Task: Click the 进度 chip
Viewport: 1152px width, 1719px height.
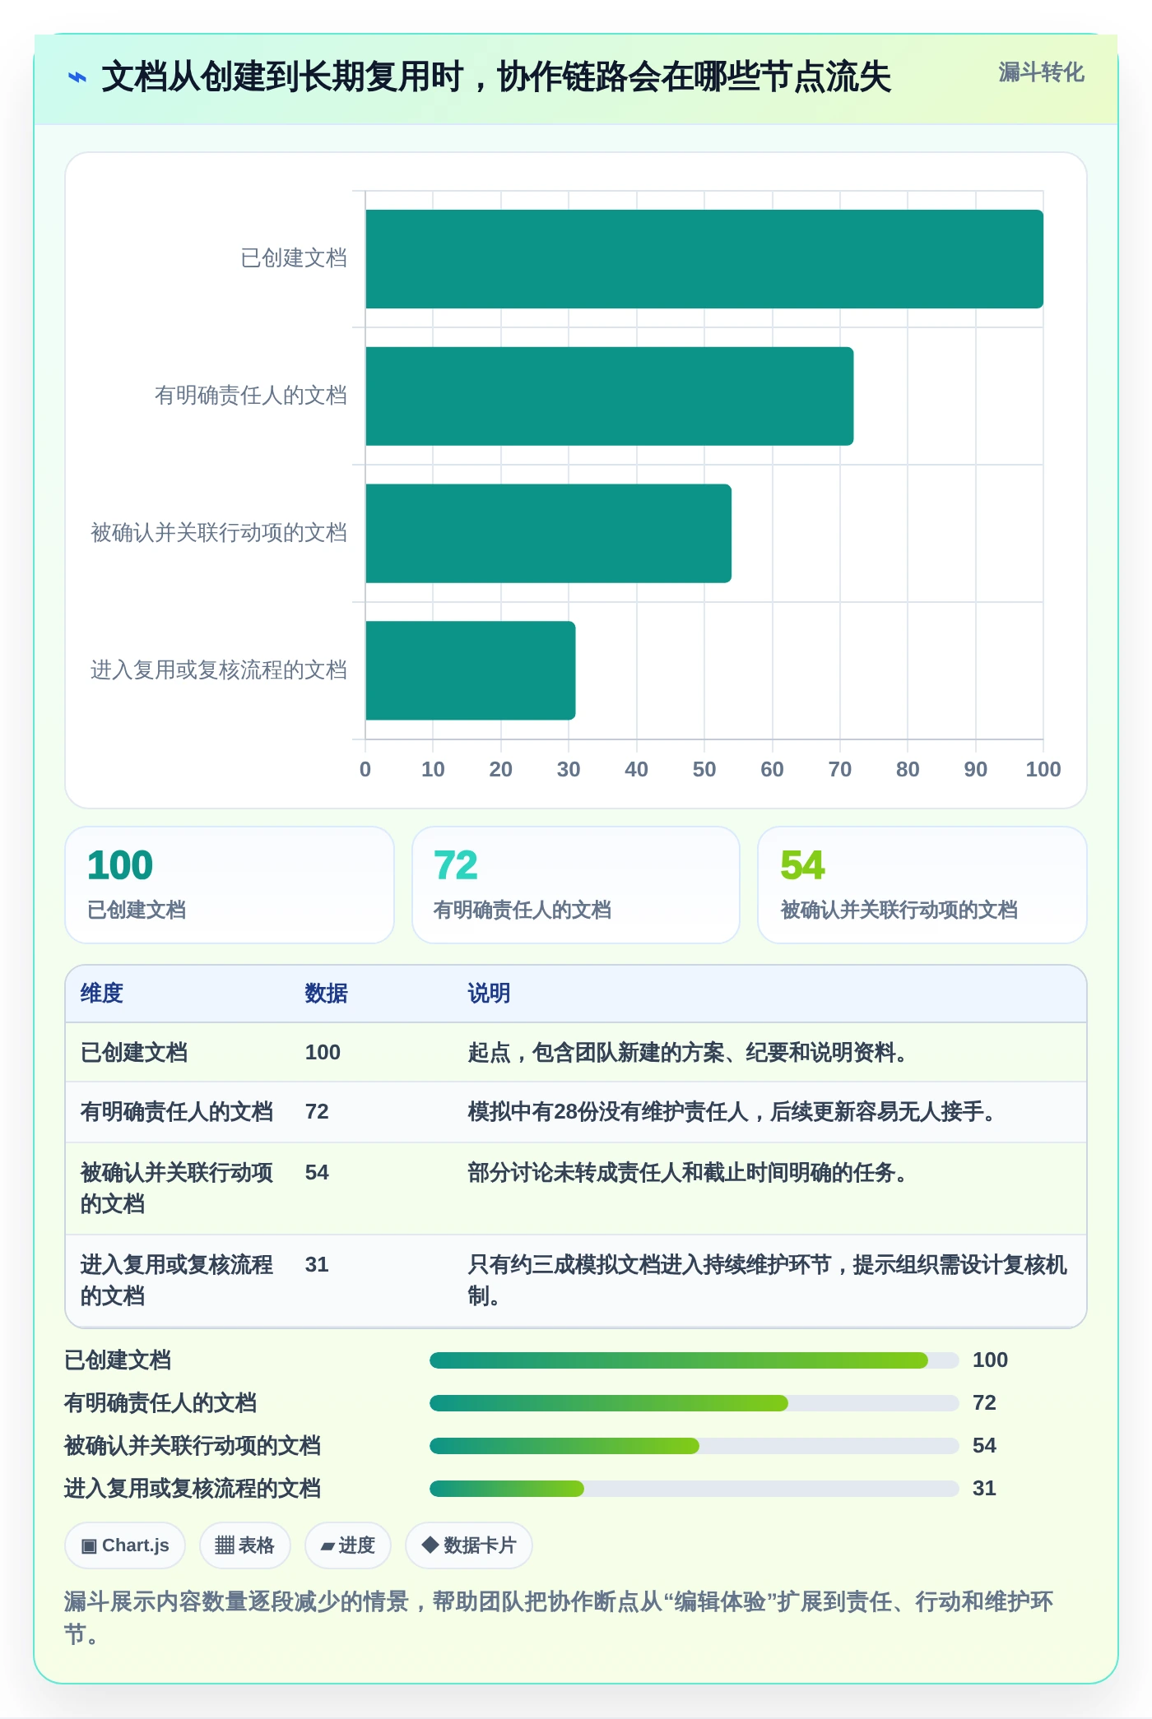Action: [x=347, y=1545]
